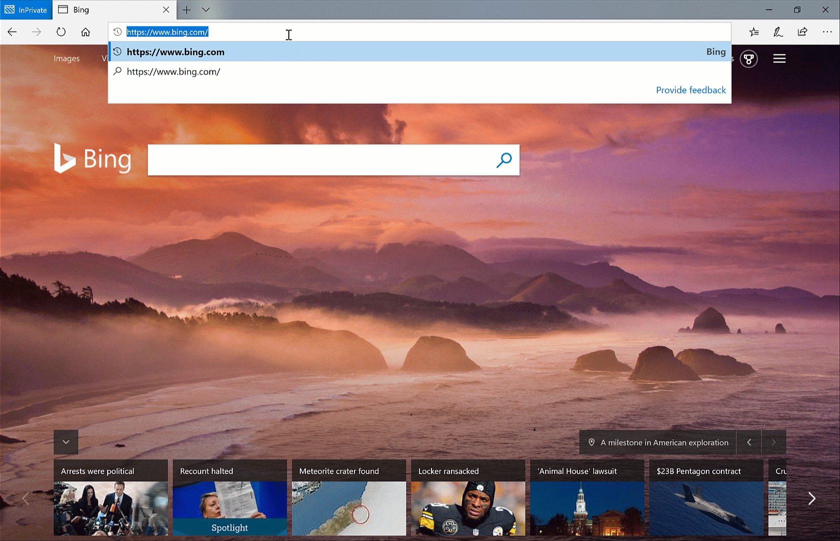The width and height of the screenshot is (840, 541).
Task: Collapse the news feed with the down chevron
Action: point(66,442)
